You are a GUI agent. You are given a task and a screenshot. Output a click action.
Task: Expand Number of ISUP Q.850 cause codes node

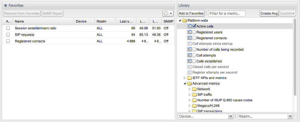pos(190,100)
